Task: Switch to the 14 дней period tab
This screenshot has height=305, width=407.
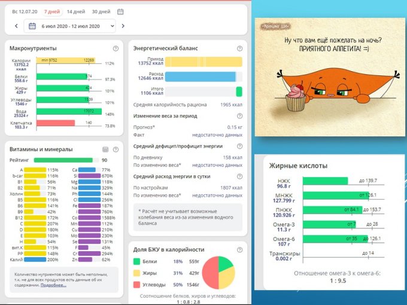Action: [x=75, y=11]
